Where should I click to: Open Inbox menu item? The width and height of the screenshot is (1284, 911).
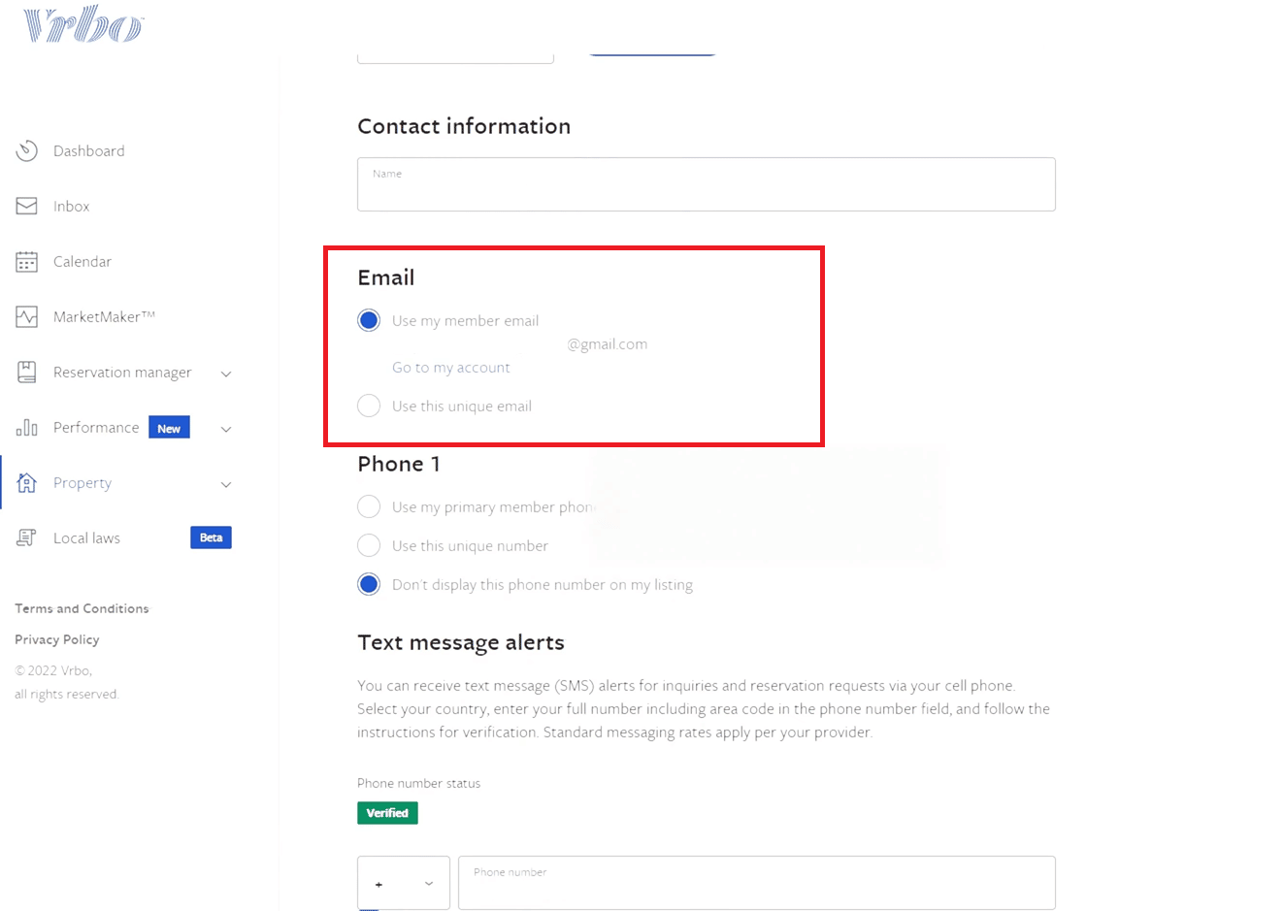click(71, 206)
